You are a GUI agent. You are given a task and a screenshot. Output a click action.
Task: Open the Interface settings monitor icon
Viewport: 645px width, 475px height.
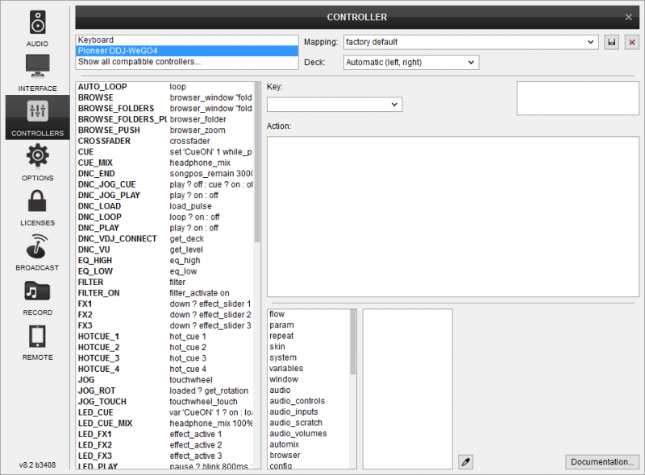coord(37,66)
